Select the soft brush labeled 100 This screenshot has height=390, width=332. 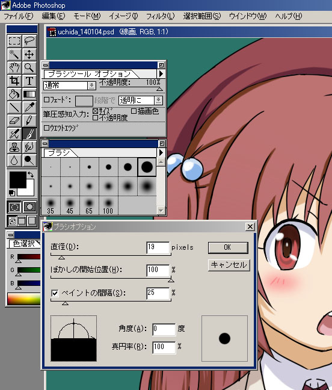(x=108, y=205)
